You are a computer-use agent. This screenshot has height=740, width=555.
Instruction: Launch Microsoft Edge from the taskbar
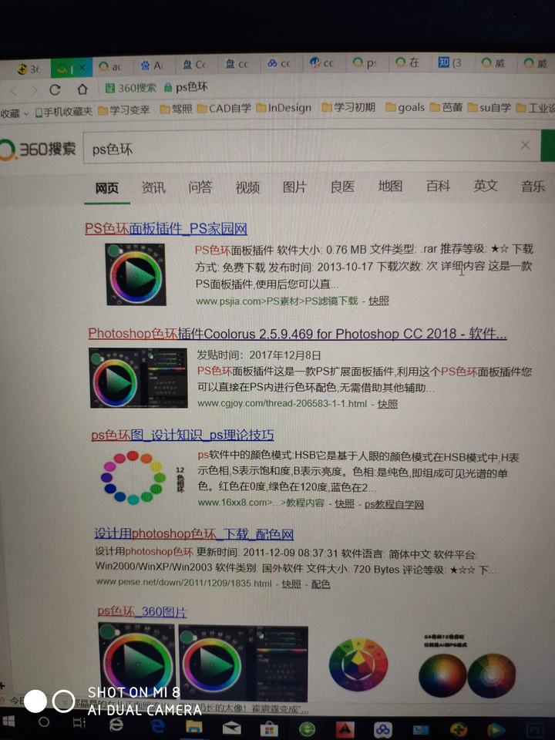[x=156, y=726]
